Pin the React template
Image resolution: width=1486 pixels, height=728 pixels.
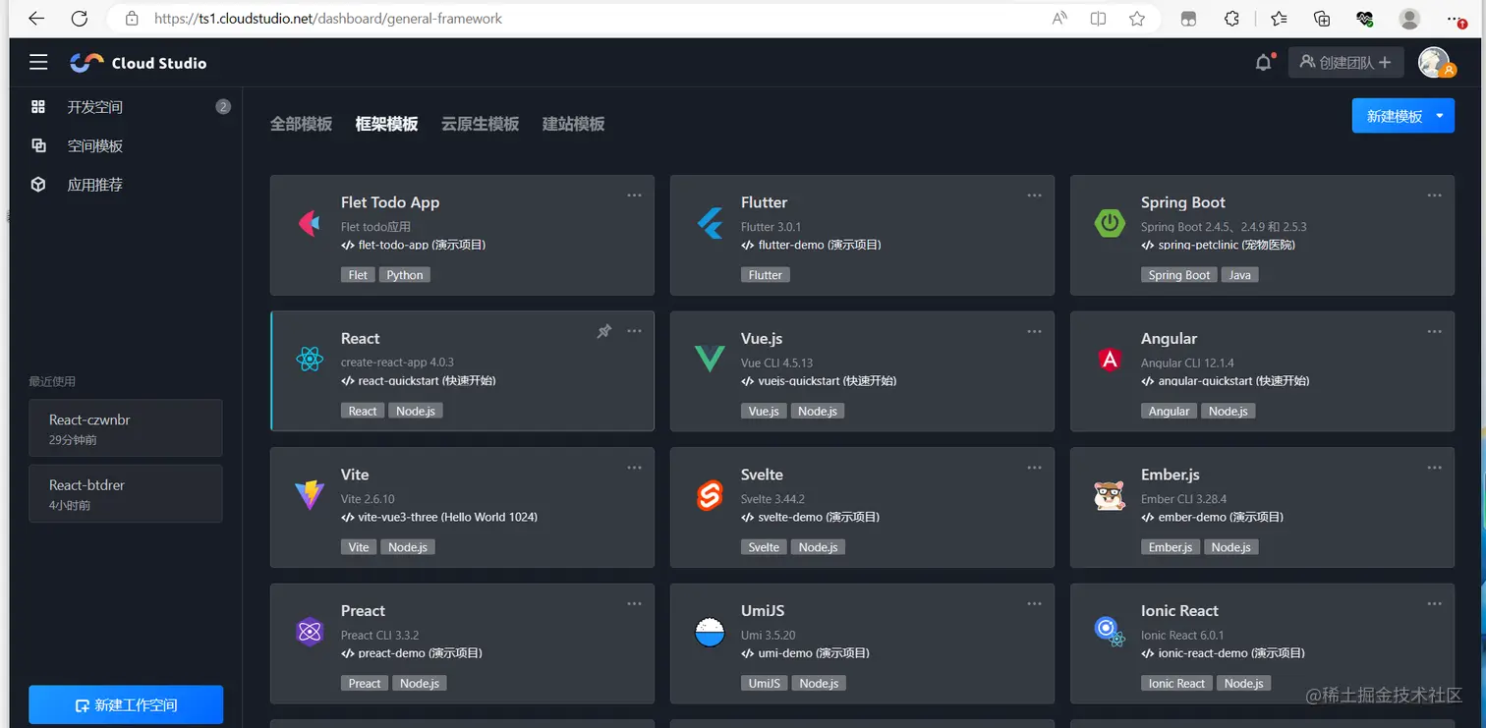pyautogui.click(x=604, y=331)
